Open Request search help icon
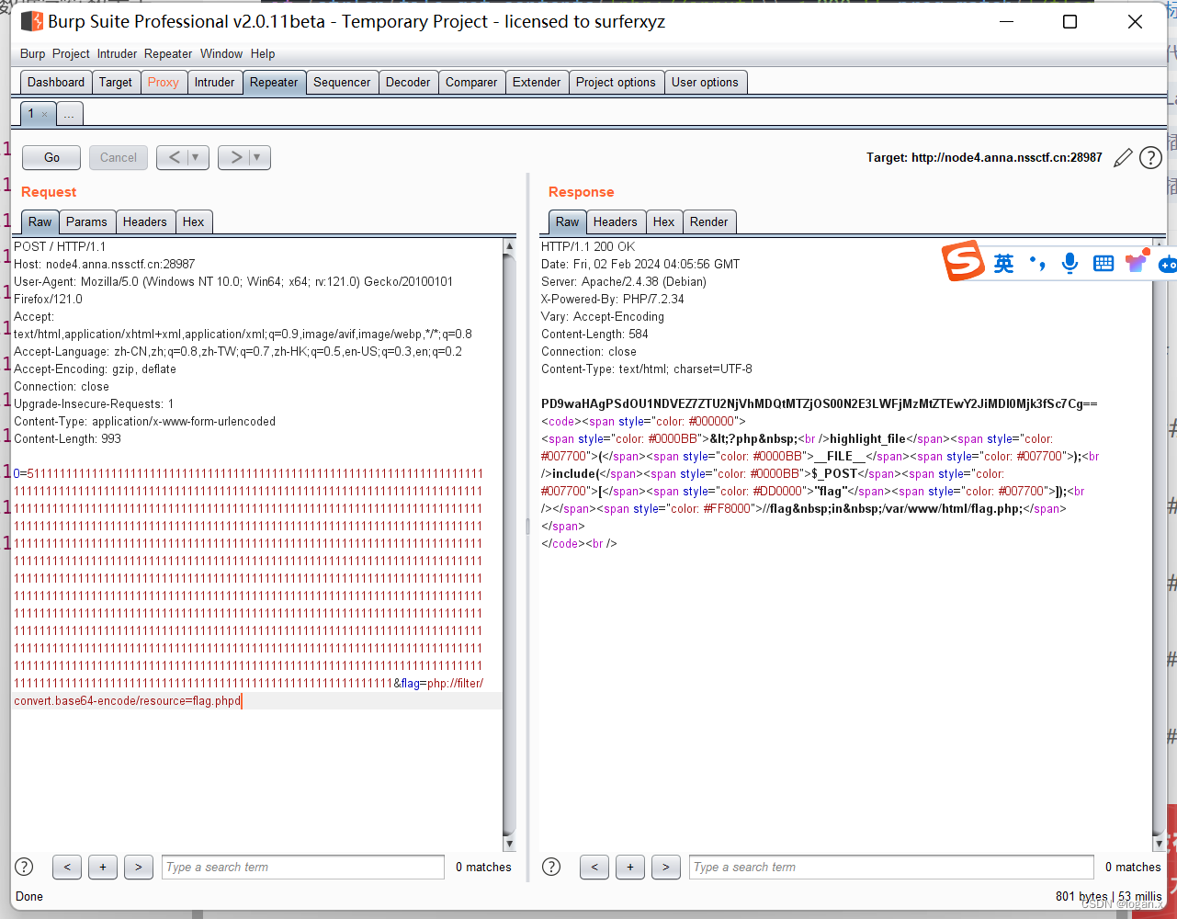 [25, 867]
